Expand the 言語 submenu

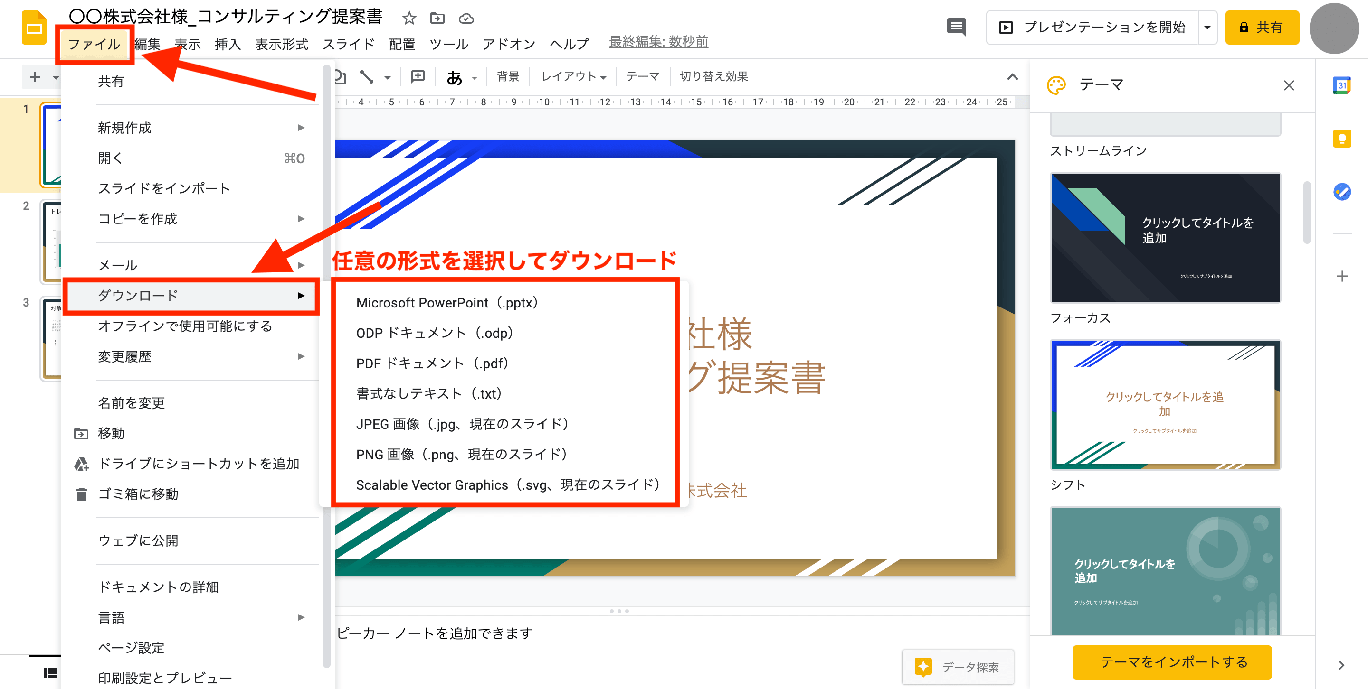(x=301, y=617)
